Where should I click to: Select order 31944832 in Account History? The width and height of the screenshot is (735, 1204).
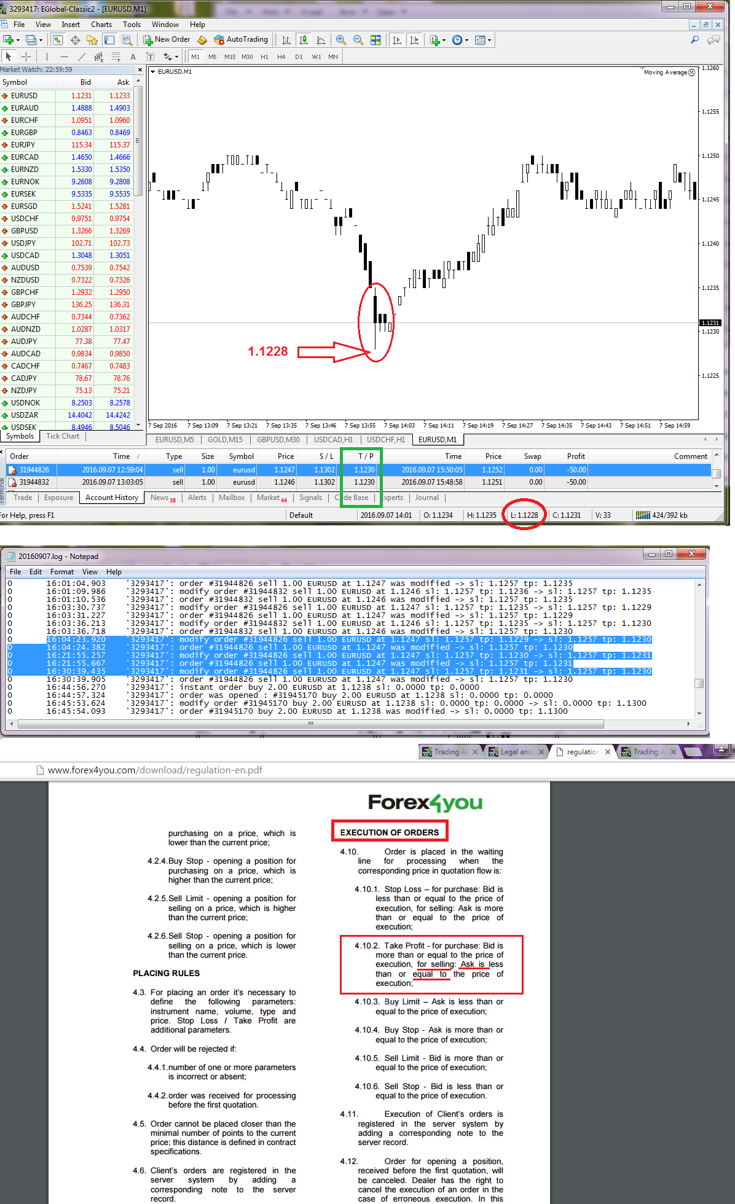point(358,482)
